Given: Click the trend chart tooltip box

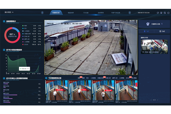Looking at the screenshot, I should pyautogui.click(x=25, y=69).
